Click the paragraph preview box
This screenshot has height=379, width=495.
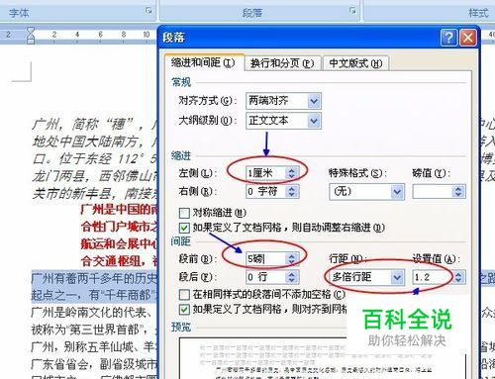322,358
